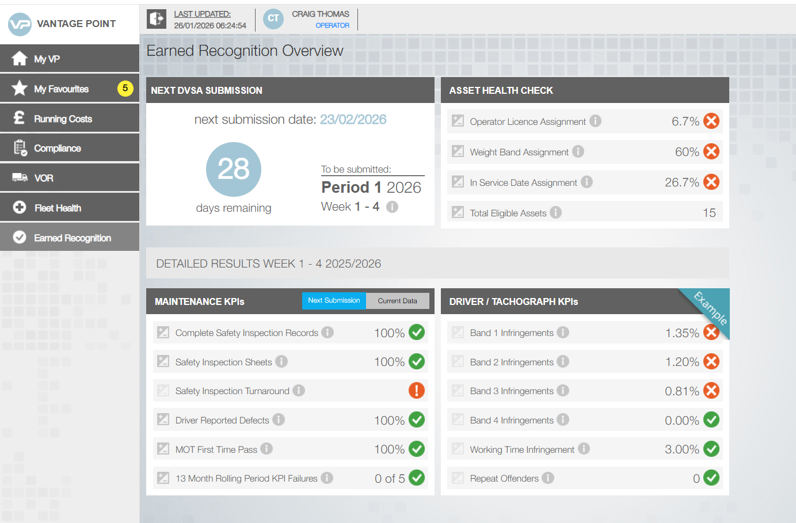Click red cross icon for Weight Band Assignment
Viewport: 796px width, 523px height.
pos(711,151)
